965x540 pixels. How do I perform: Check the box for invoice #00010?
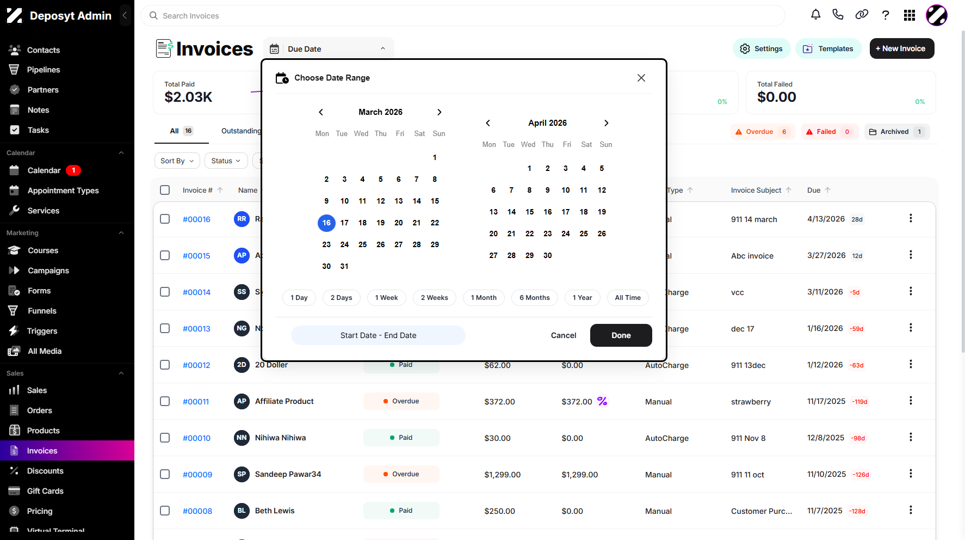[165, 438]
